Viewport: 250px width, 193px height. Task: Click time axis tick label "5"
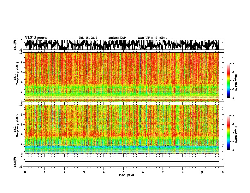pyautogui.click(x=123, y=172)
